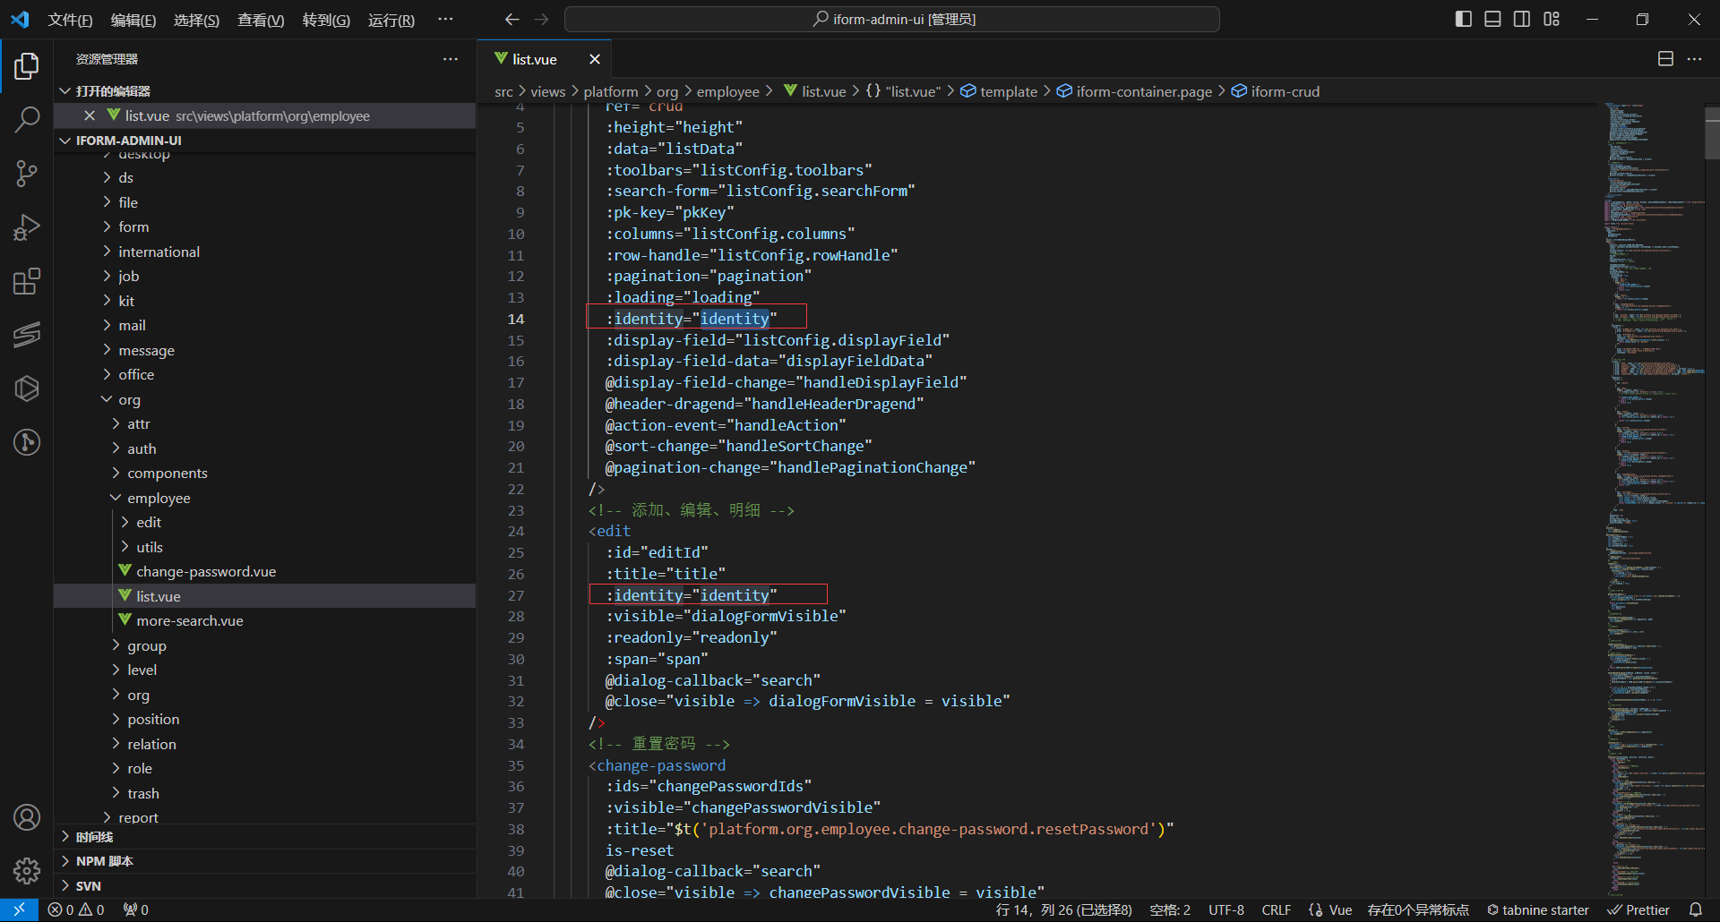This screenshot has height=922, width=1720.
Task: Toggle the bottom panel layout button
Action: pos(1492,19)
